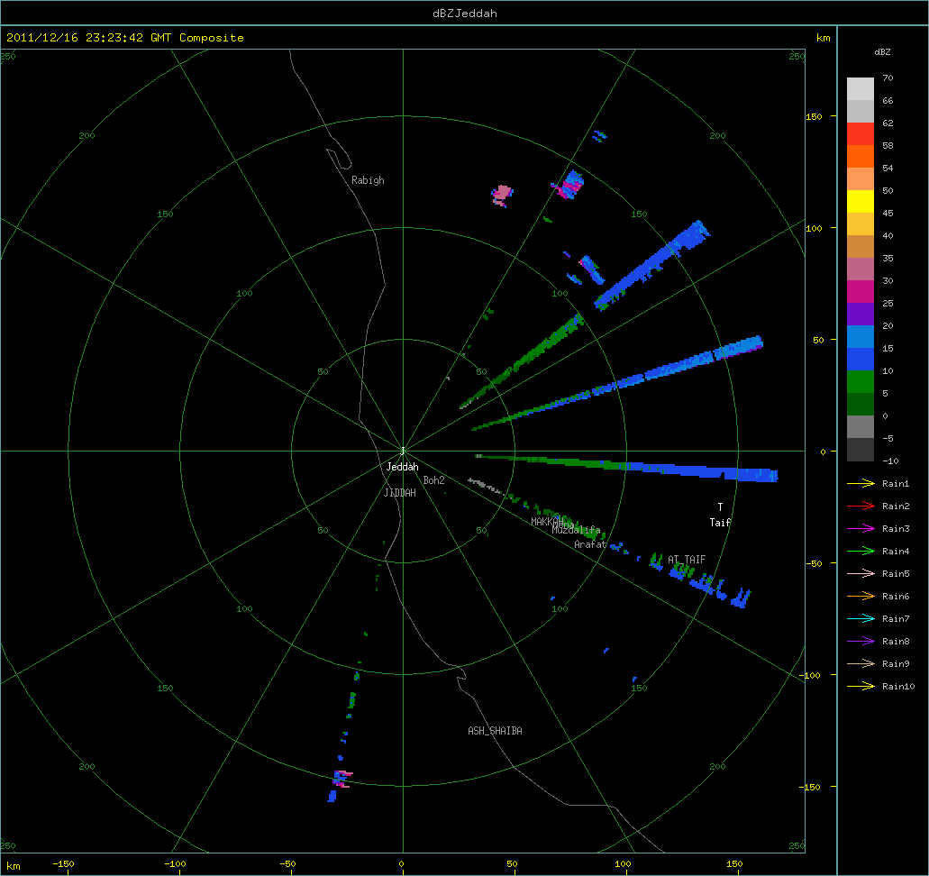The image size is (929, 876).
Task: Click the 100 tick on bottom axis
Action: coord(623,863)
